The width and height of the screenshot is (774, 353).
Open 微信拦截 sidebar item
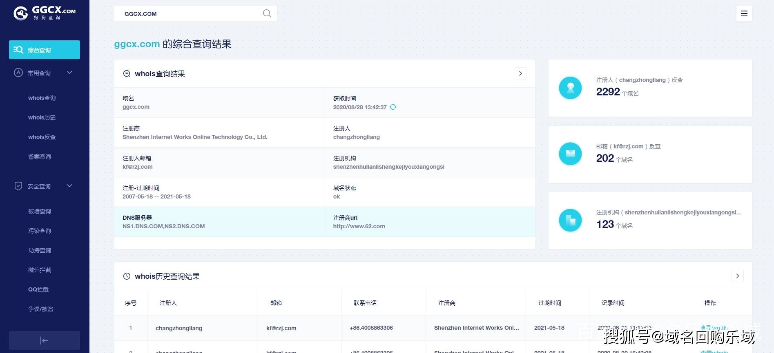(x=40, y=270)
